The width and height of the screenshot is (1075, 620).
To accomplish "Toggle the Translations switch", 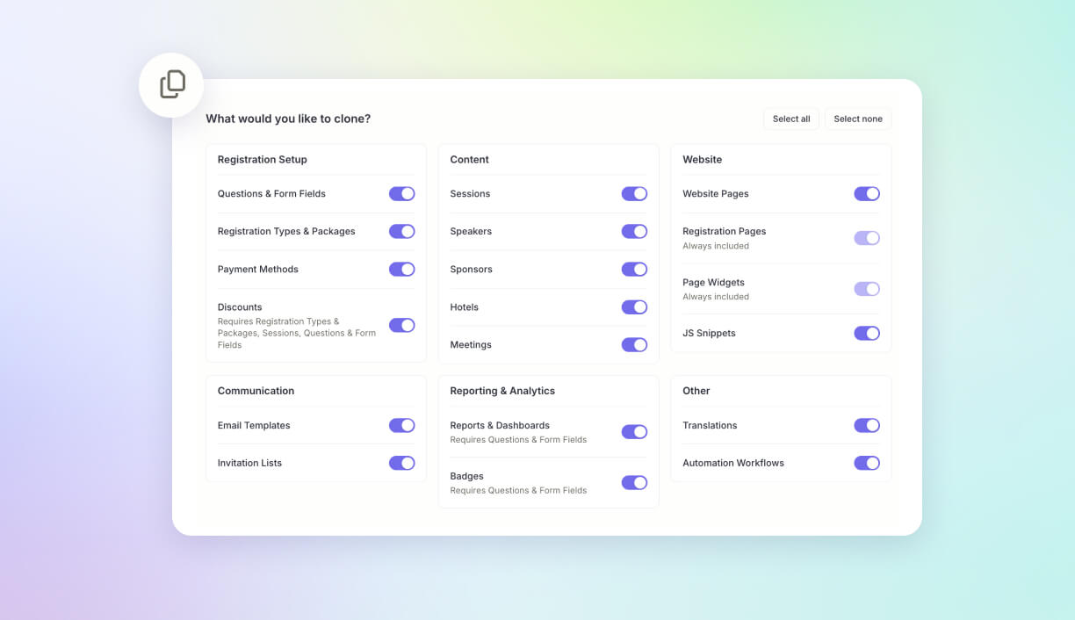I will click(x=867, y=425).
